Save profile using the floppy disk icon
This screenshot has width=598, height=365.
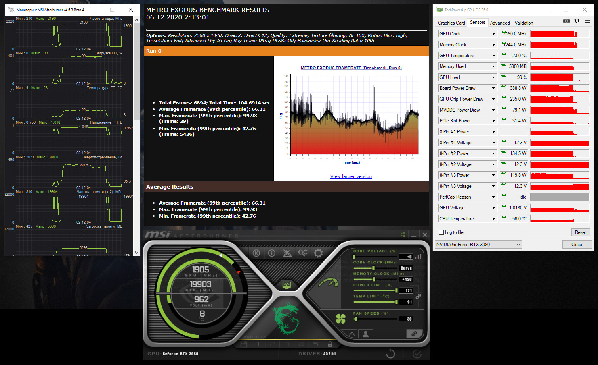(x=243, y=344)
